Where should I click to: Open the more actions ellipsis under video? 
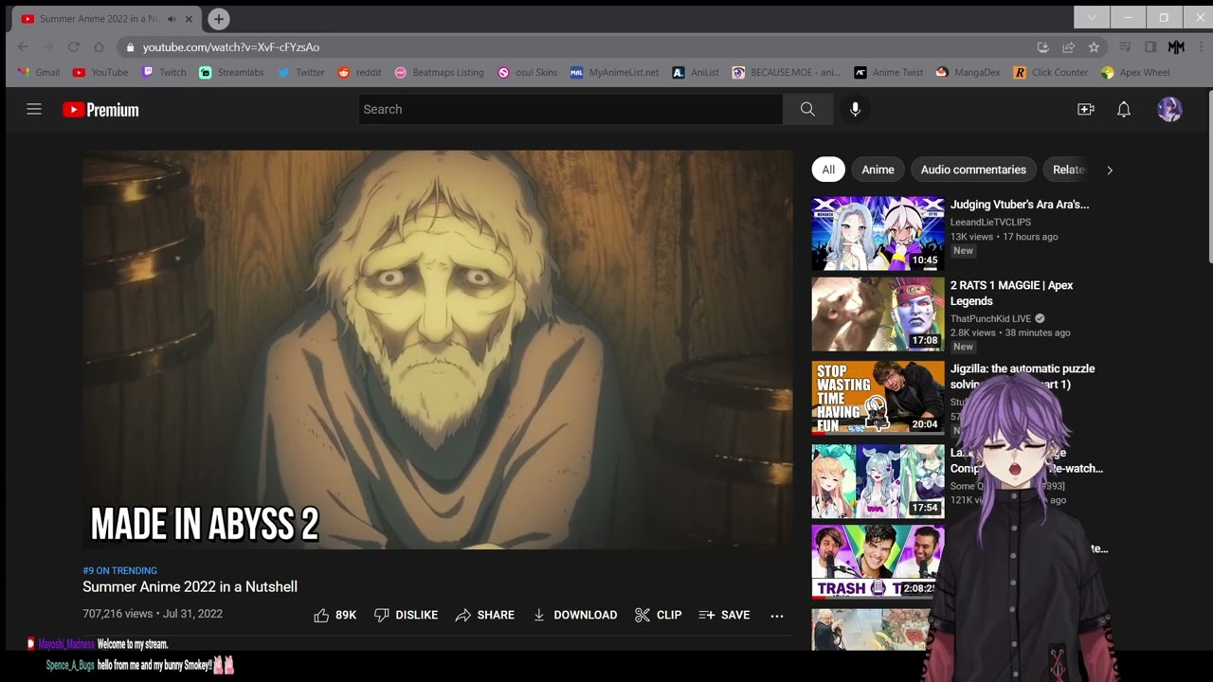click(777, 615)
